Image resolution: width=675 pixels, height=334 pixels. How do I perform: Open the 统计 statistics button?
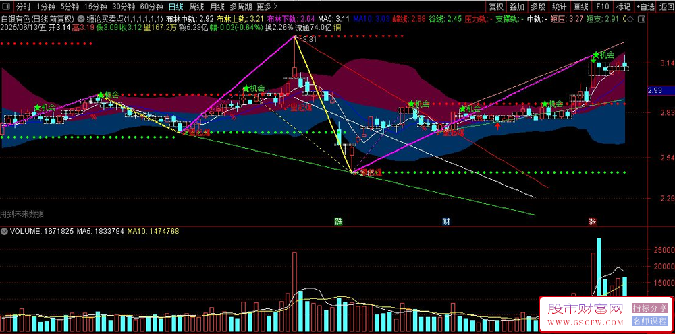pyautogui.click(x=559, y=7)
